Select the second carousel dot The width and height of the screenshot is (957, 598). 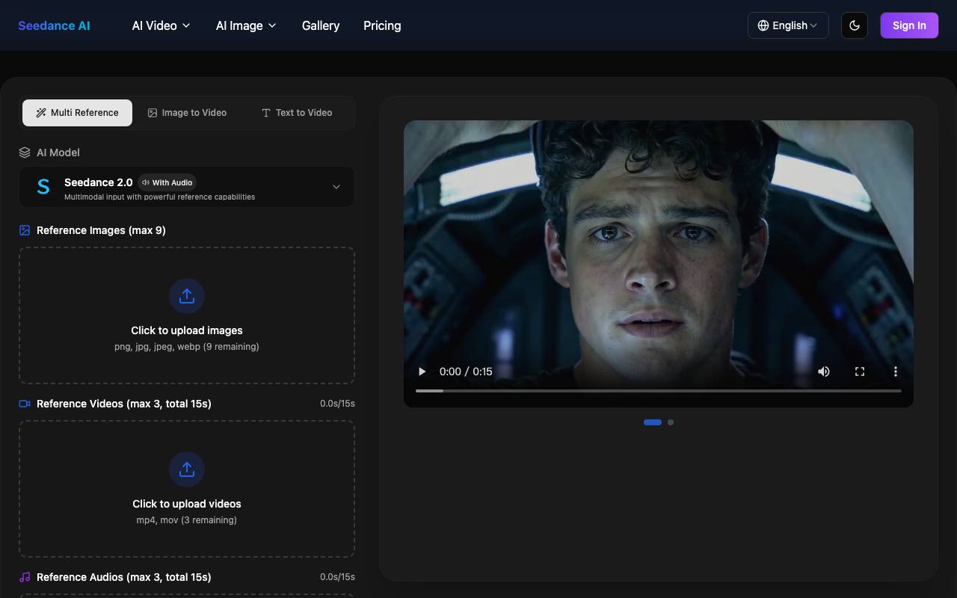[x=671, y=422]
